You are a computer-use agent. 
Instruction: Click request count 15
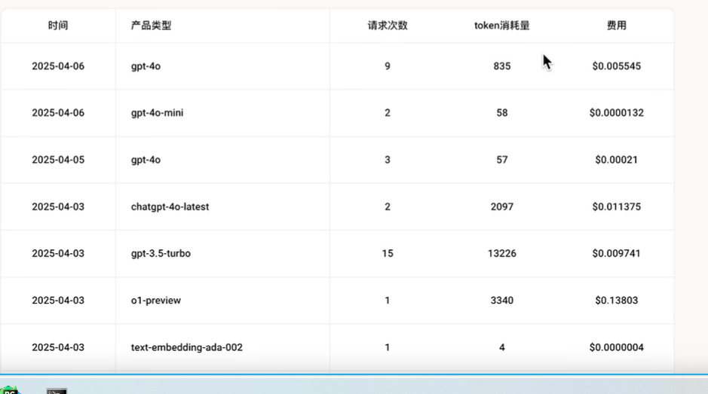pos(388,254)
